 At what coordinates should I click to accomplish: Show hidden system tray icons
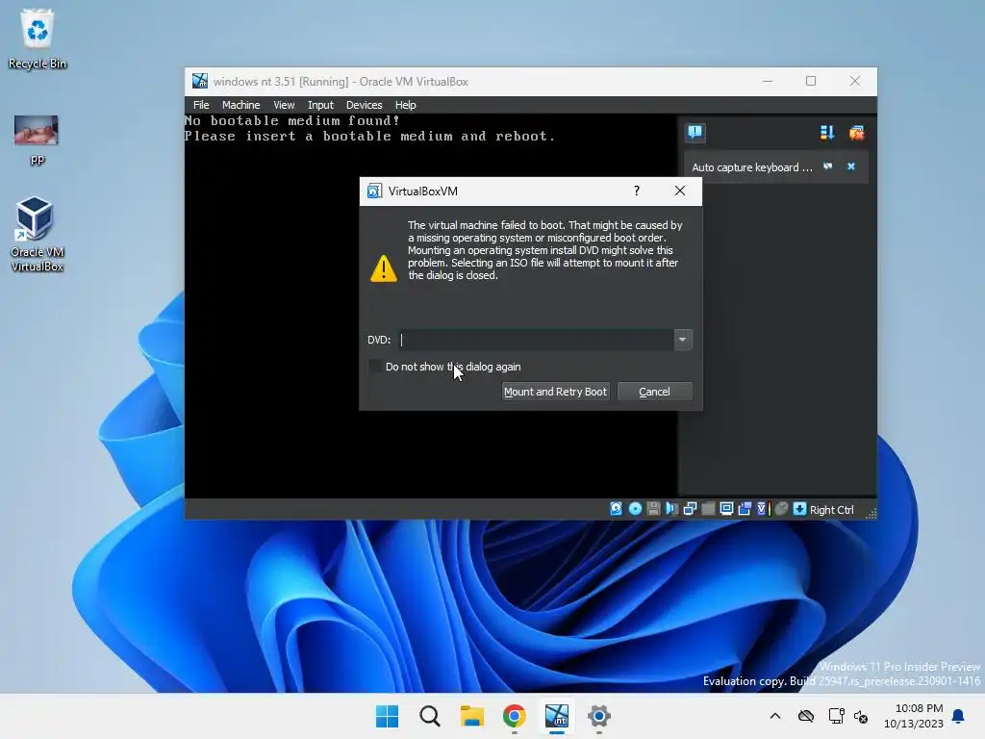click(775, 716)
